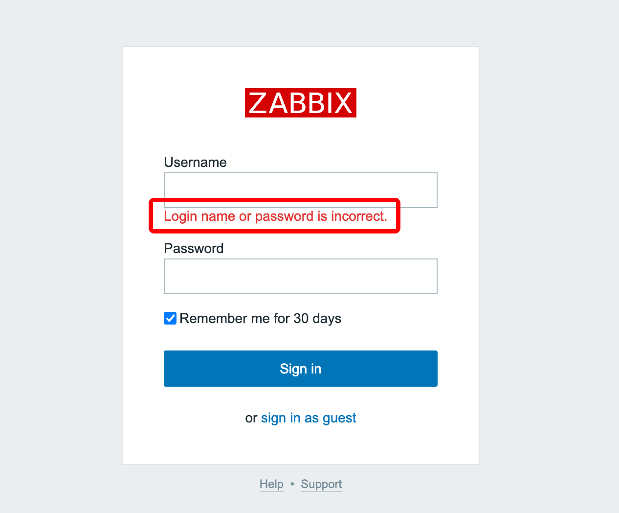This screenshot has height=513, width=619.
Task: Click the dot separator between Help and Support
Action: coord(292,484)
